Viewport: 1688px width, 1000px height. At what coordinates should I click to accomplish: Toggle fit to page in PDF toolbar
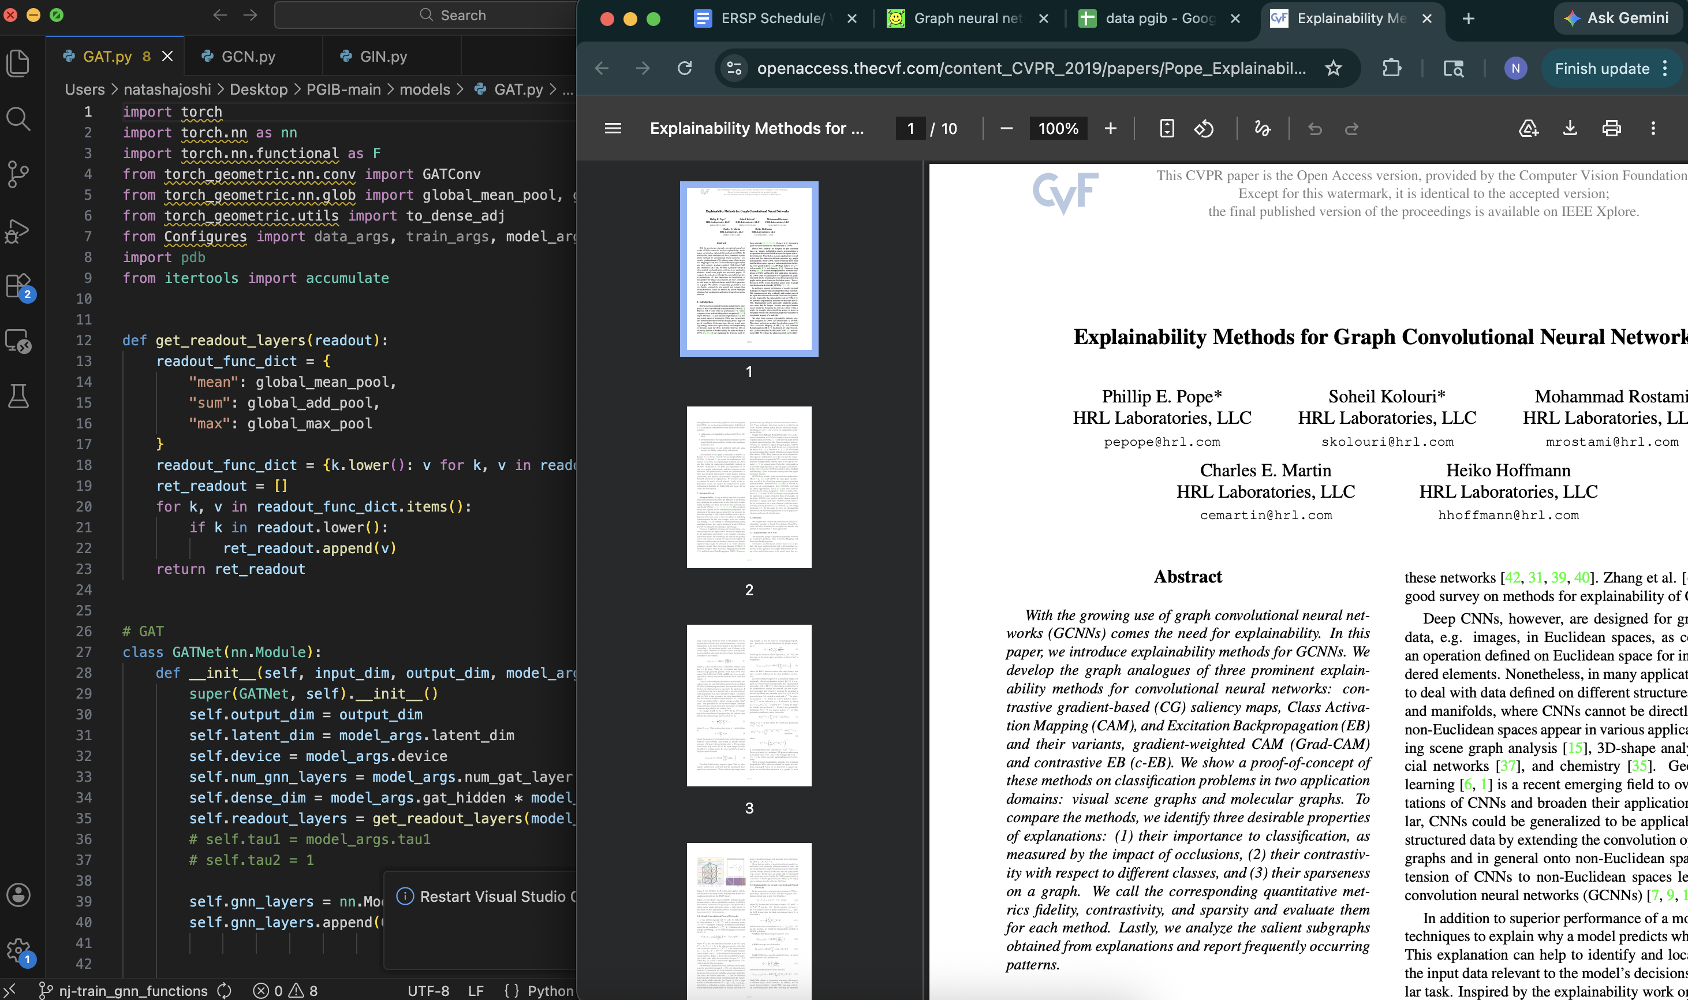[x=1167, y=128]
